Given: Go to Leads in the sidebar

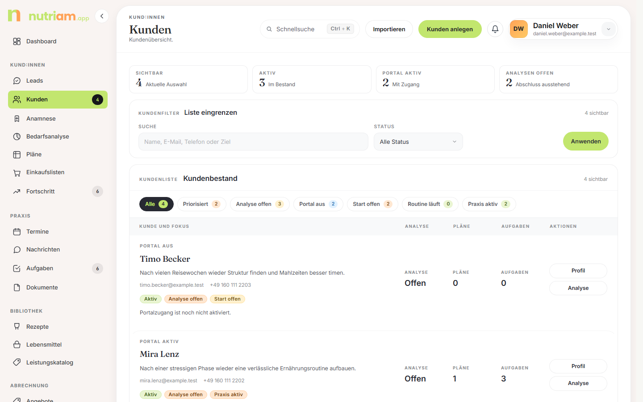Looking at the screenshot, I should (58, 81).
